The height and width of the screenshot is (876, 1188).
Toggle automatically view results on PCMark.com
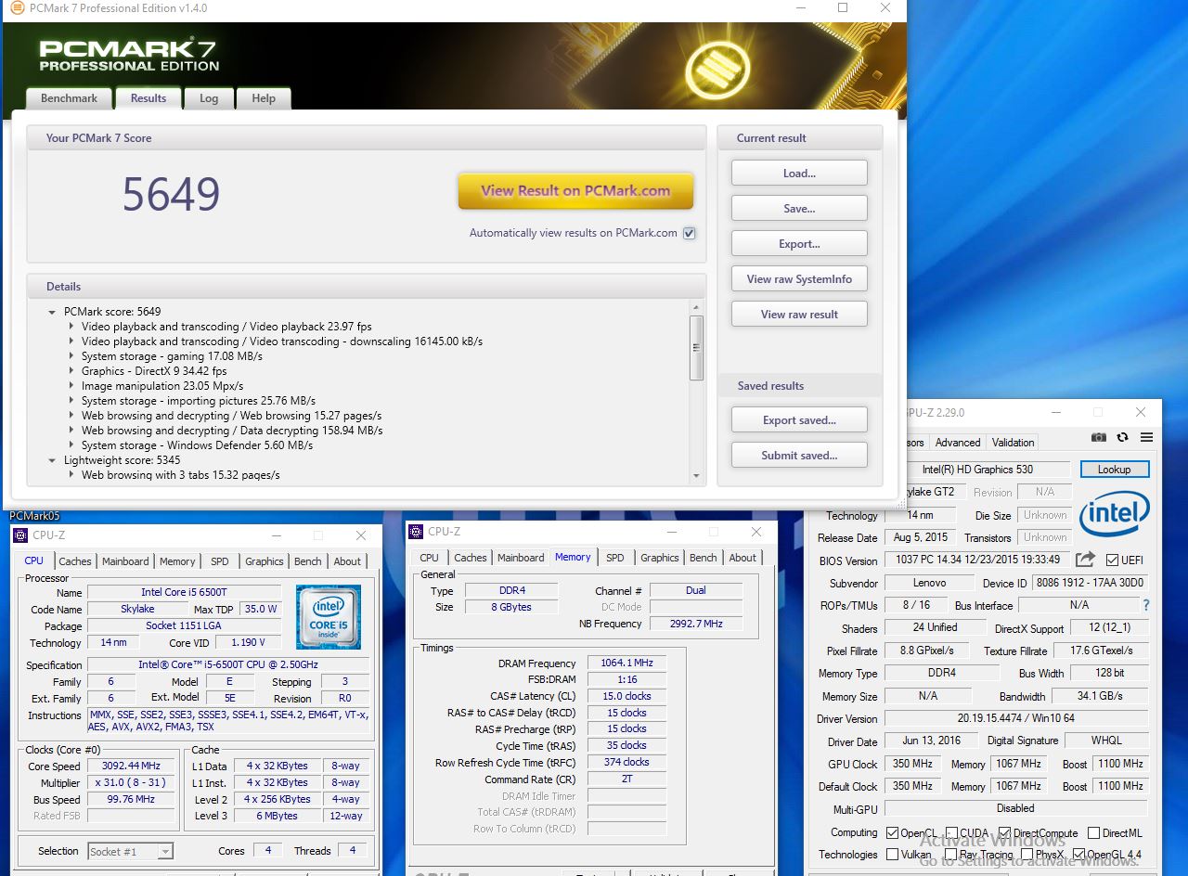coord(689,233)
